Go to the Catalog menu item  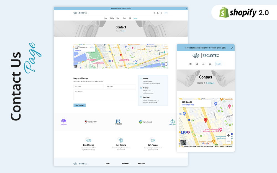[x=112, y=18]
